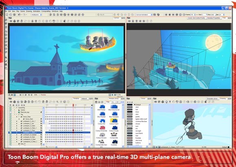
Task: Open the Cut-out Animation workspace dropdown
Action: pyautogui.click(x=144, y=15)
